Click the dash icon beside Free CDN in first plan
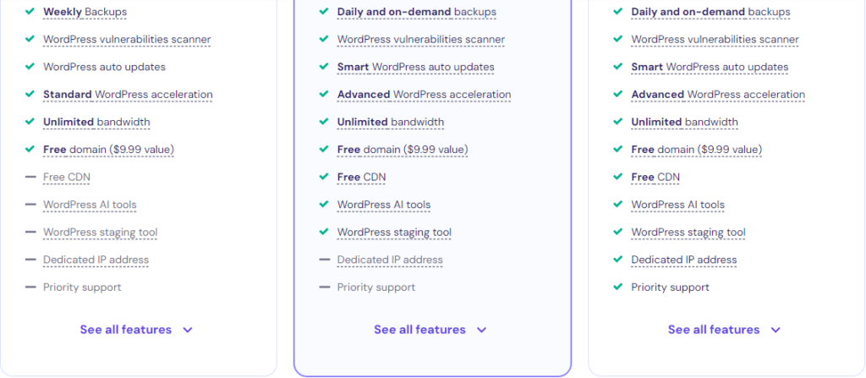 click(30, 177)
